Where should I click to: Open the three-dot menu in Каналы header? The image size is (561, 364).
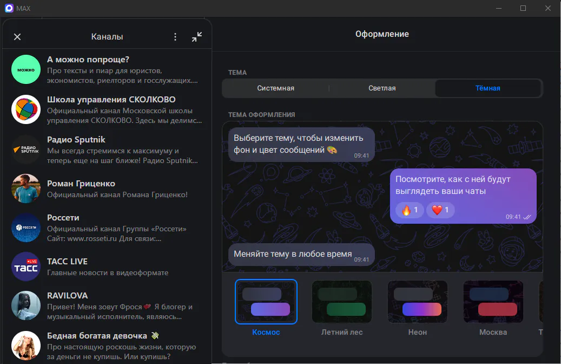pyautogui.click(x=175, y=37)
